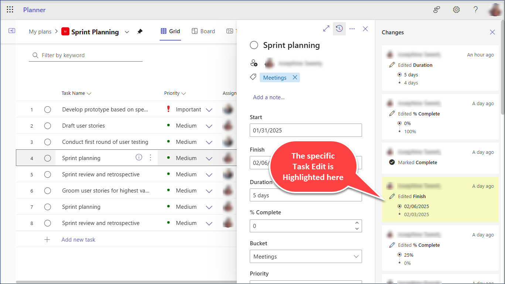The width and height of the screenshot is (505, 284).
Task: Click the assign people icon in task pane
Action: 254,63
